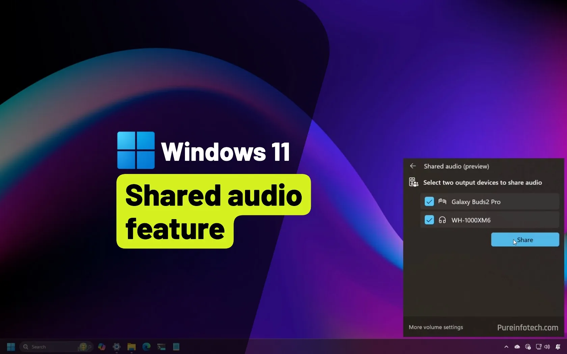This screenshot has width=567, height=354.
Task: Uncheck the Galaxy Buds2 Pro checkbox
Action: tap(429, 202)
